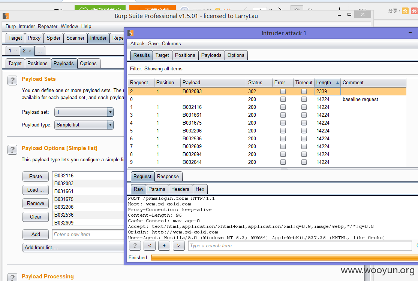Open attack window Payloads tab
418x281 pixels.
pyautogui.click(x=211, y=55)
